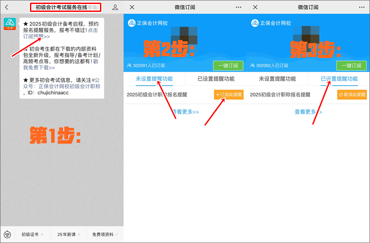Screen dimensions: 370x243
Task: Select 已设置提醒功能 tab in step 2 page
Action: [x=216, y=79]
